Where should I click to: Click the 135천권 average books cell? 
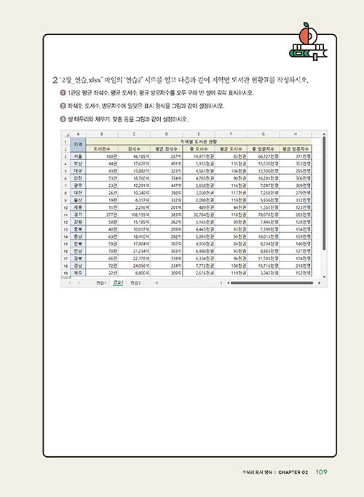coord(231,164)
